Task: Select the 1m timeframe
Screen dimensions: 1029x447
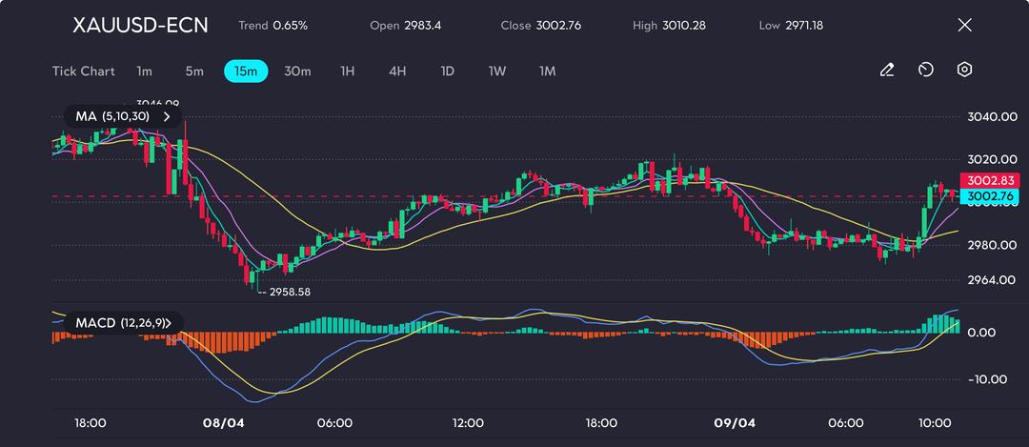Action: pyautogui.click(x=144, y=71)
